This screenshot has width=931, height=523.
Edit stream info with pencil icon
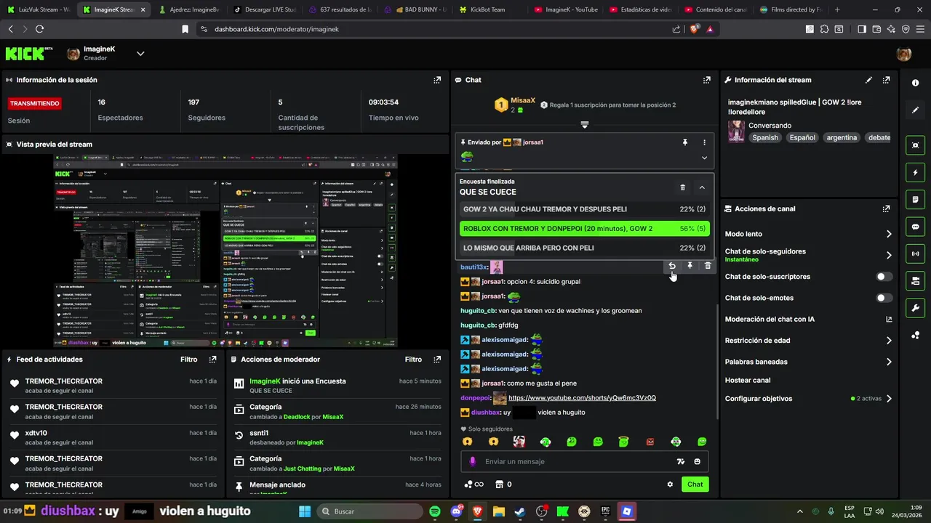pos(868,80)
